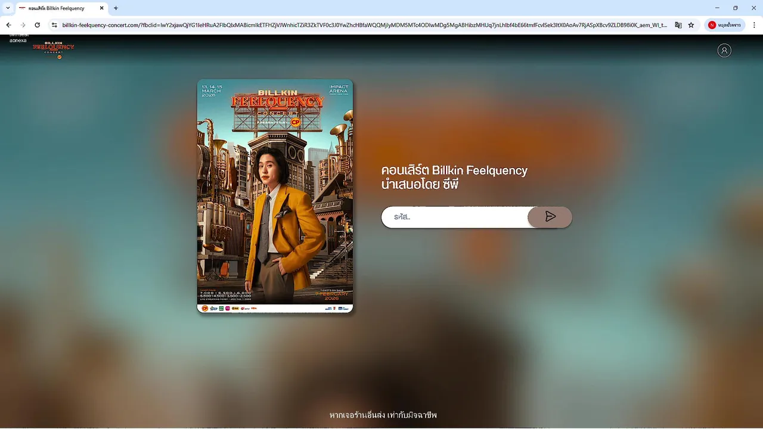Screen dimensions: 763x429
Task: Click the heading text 'คอนเสิร์ต Billkin Feelquency'
Action: (454, 170)
